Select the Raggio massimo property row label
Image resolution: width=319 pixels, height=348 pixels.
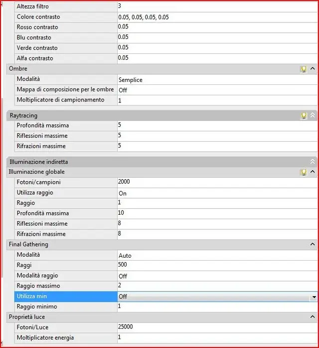[38, 286]
